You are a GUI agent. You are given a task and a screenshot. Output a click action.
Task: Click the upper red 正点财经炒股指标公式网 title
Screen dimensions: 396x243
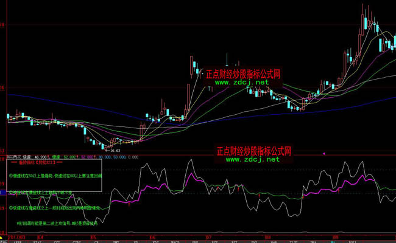click(x=243, y=74)
